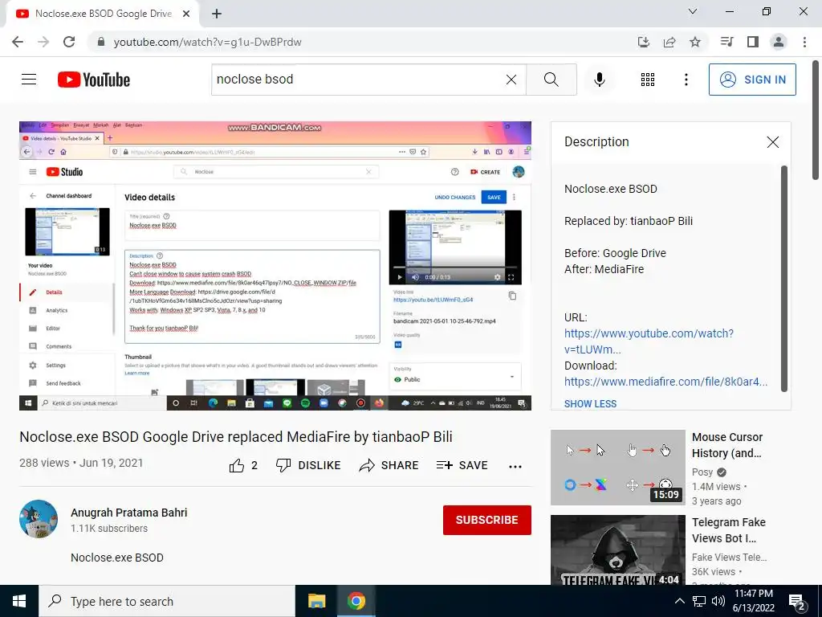Reload the page
Viewport: 822px width, 617px height.
69,42
